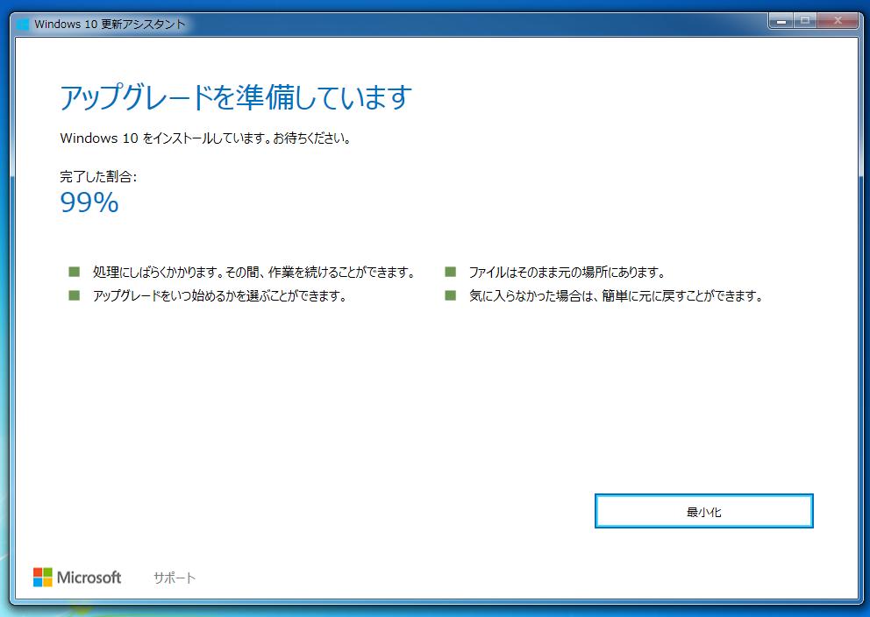Maximize the update assistant window
Image resolution: width=870 pixels, height=617 pixels.
(805, 21)
